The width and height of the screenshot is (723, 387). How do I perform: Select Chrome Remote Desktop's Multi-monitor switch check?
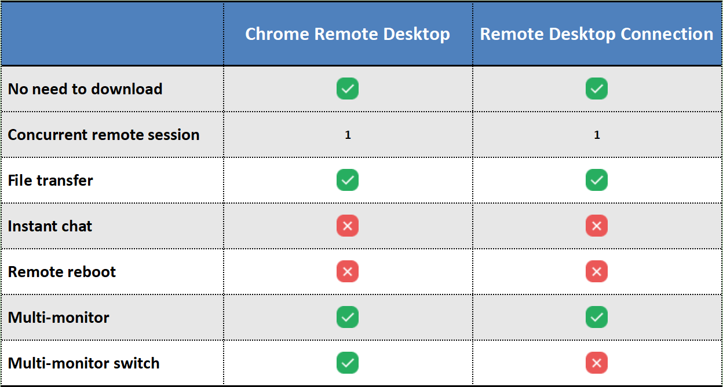(x=348, y=363)
